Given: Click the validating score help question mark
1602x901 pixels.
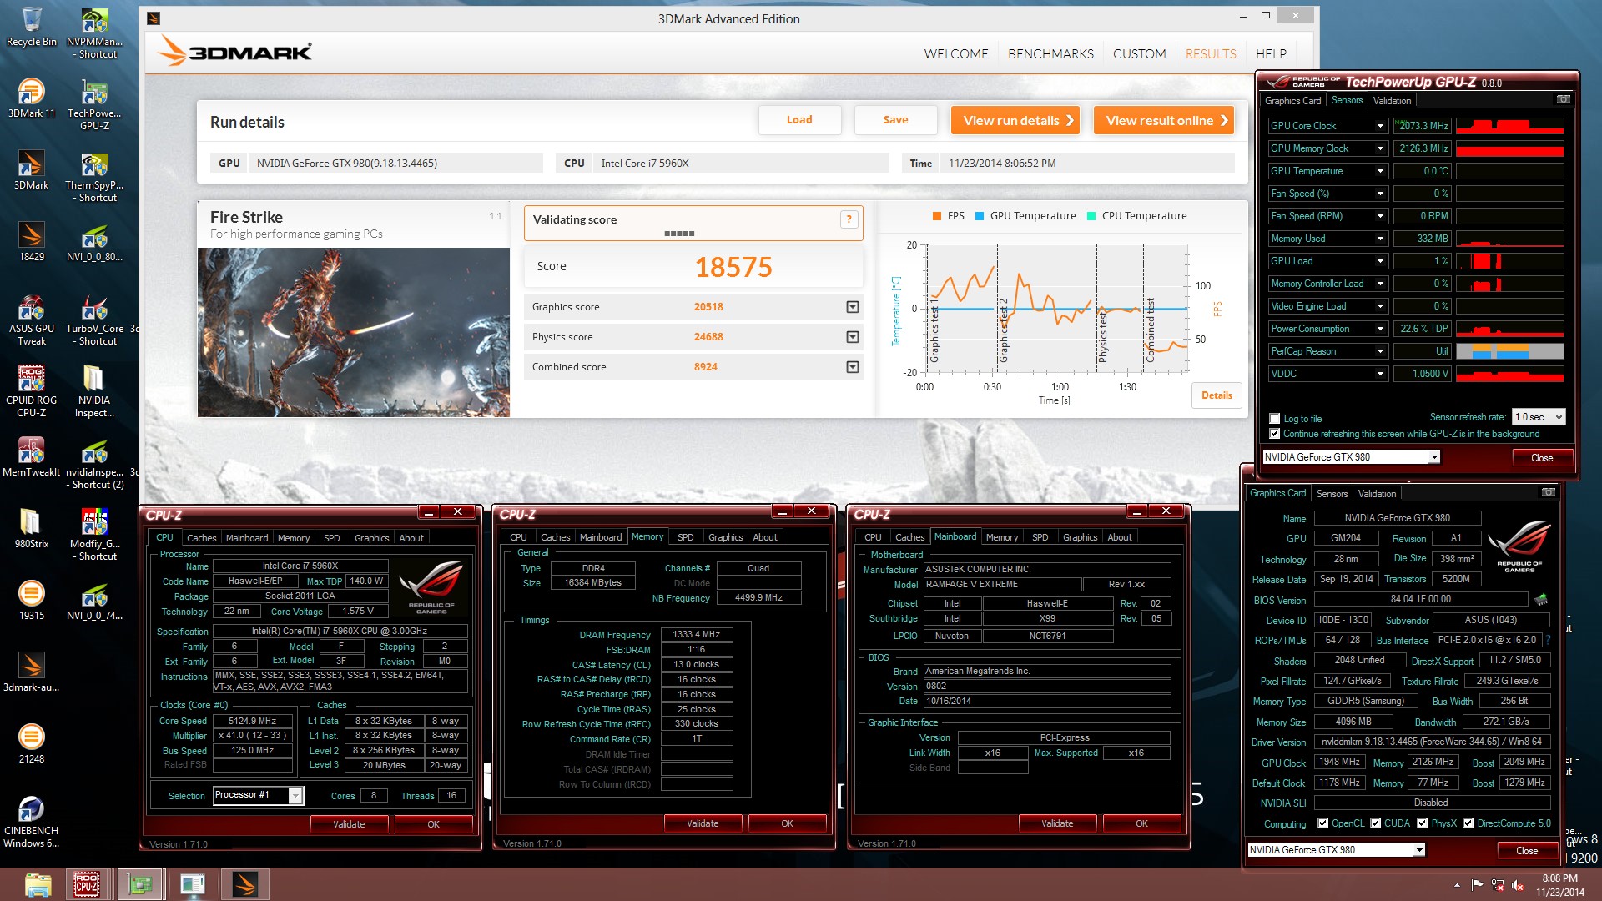Looking at the screenshot, I should [849, 219].
